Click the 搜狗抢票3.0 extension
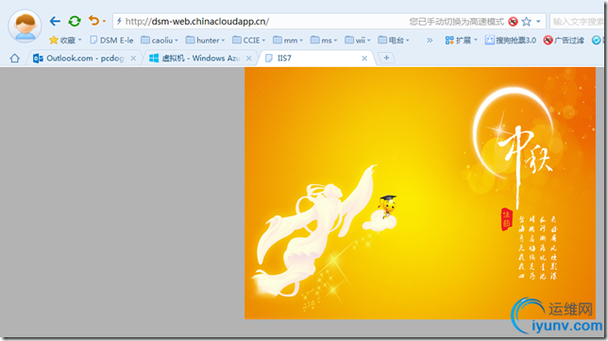This screenshot has width=608, height=341. click(511, 40)
